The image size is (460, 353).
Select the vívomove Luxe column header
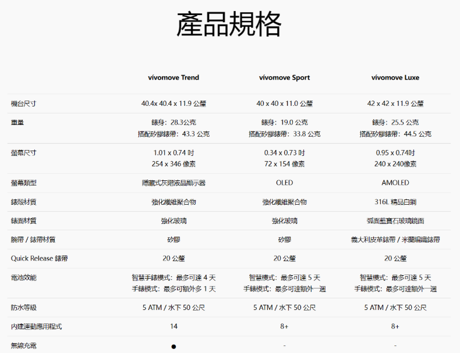[x=395, y=77]
